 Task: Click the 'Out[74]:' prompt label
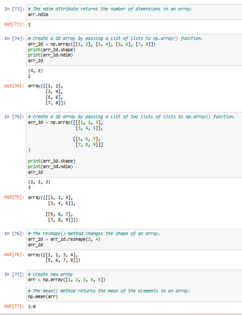(x=14, y=86)
